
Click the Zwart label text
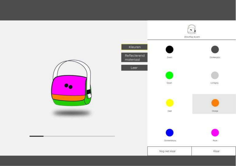coord(170,57)
